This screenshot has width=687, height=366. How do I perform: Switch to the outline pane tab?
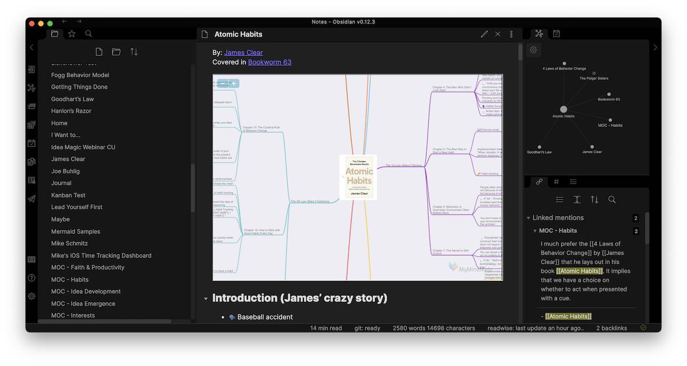pos(573,182)
